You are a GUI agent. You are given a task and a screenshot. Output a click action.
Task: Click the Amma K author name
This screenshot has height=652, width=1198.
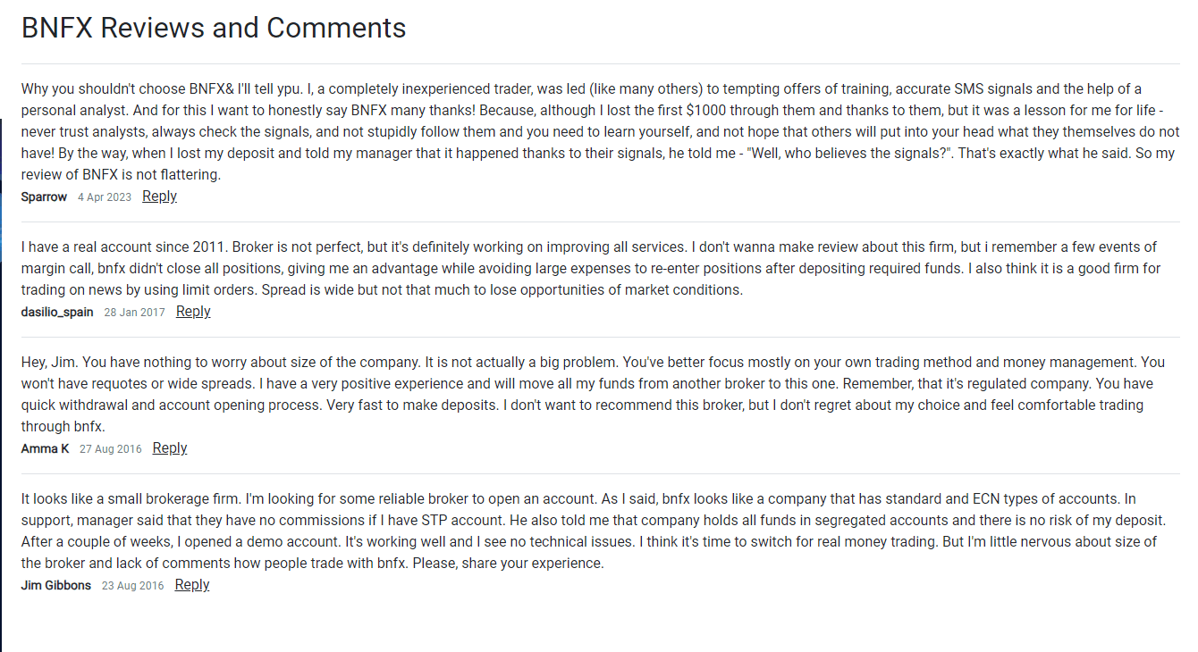tap(45, 449)
